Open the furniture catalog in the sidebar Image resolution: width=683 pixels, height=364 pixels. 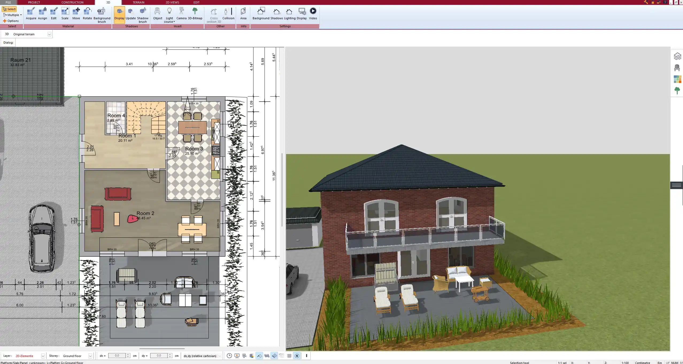click(x=677, y=67)
